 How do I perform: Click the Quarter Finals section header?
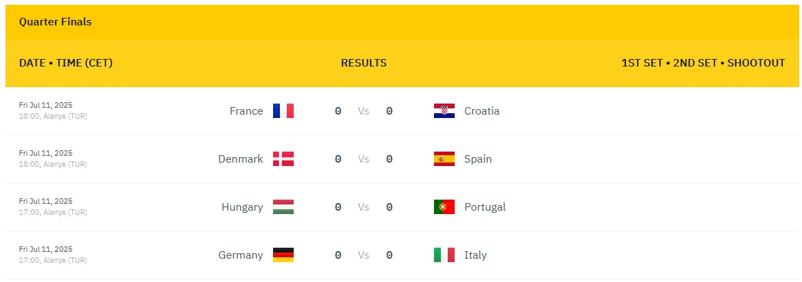click(x=55, y=22)
